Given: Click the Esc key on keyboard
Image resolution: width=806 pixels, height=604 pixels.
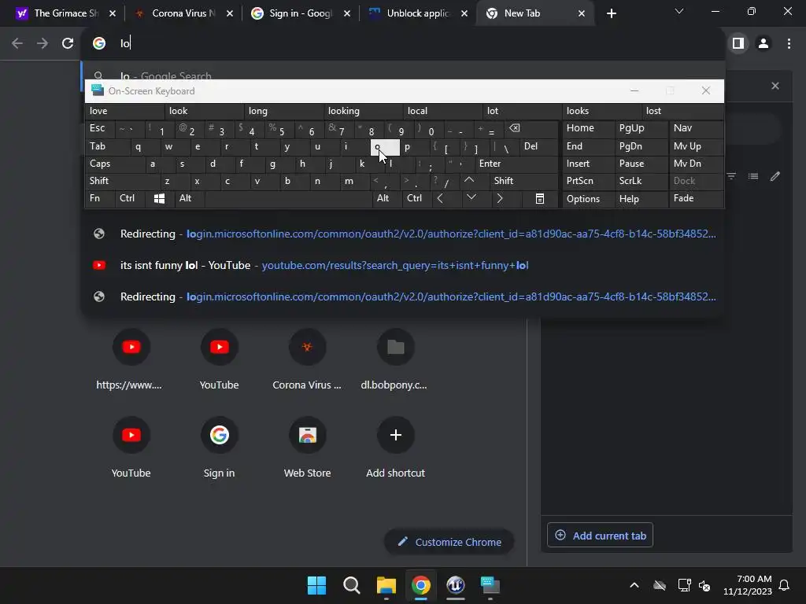Looking at the screenshot, I should coord(100,128).
